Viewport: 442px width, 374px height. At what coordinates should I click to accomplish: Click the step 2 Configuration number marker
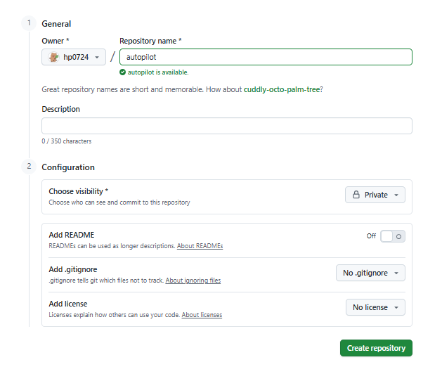(x=30, y=167)
